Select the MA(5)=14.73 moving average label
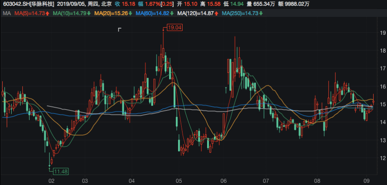The width and height of the screenshot is (387, 185). point(29,13)
